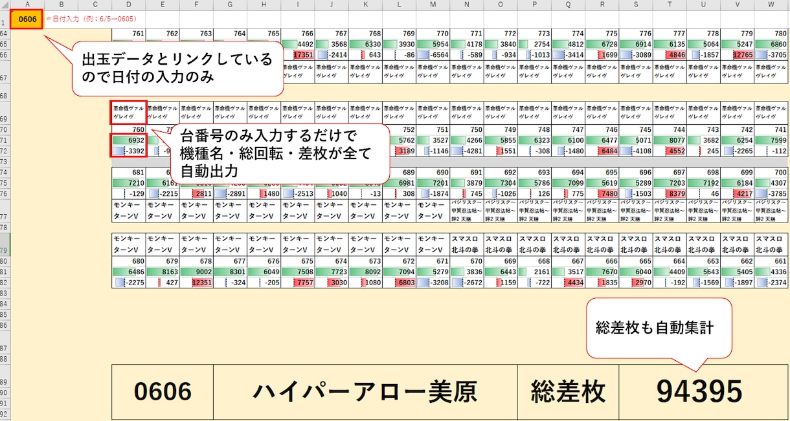
Task: Click the red cell showing 7480
Action: tap(602, 193)
